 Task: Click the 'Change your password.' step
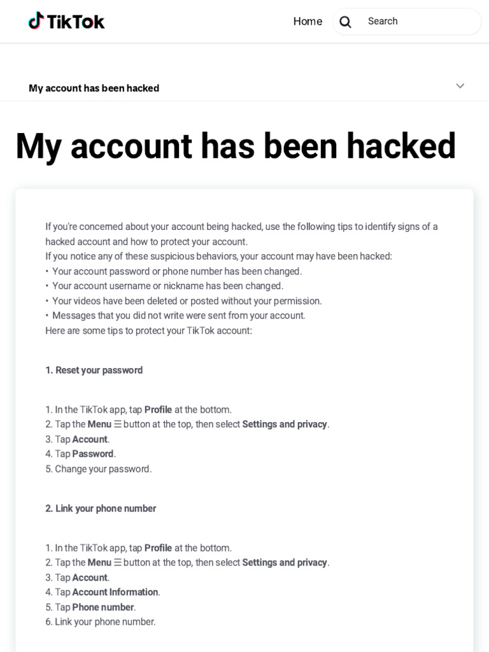103,469
